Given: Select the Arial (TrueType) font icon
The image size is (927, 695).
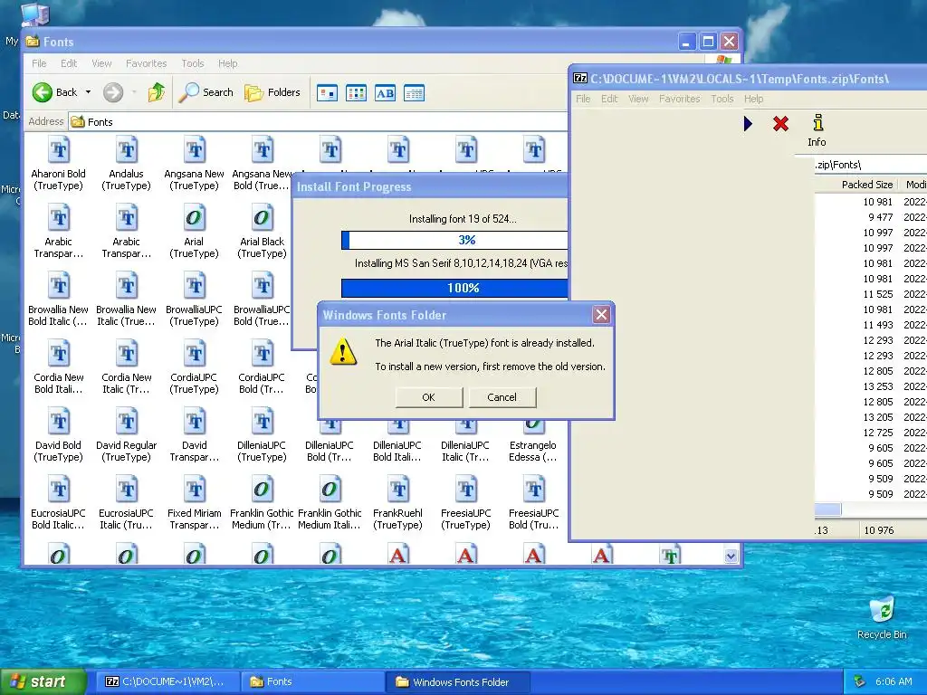Looking at the screenshot, I should pos(194,231).
